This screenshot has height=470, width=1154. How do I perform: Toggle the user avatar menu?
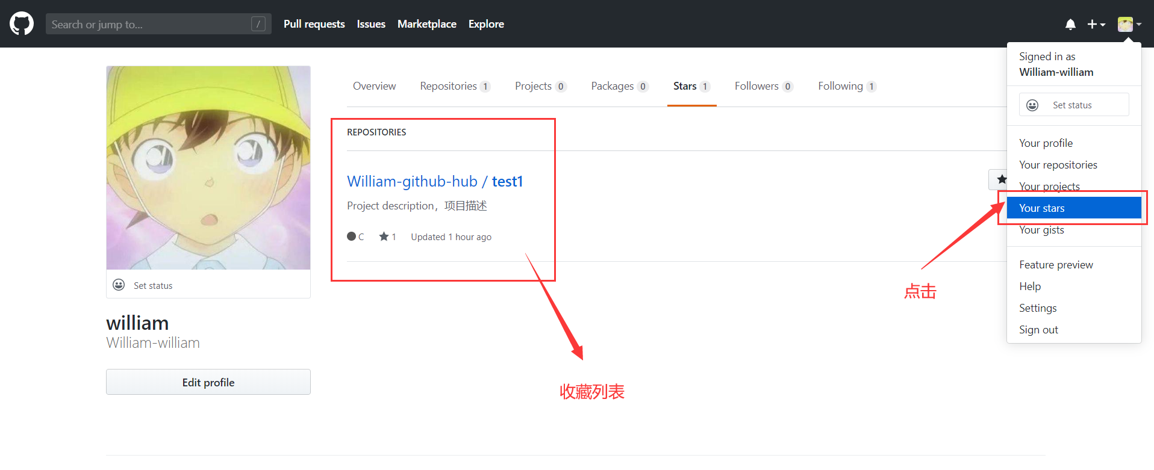(1129, 24)
